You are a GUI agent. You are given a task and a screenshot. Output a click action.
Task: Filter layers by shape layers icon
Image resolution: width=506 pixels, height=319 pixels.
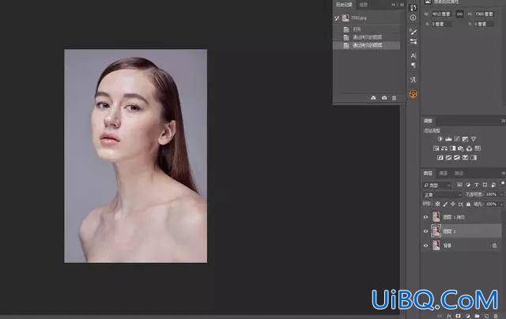pyautogui.click(x=485, y=185)
